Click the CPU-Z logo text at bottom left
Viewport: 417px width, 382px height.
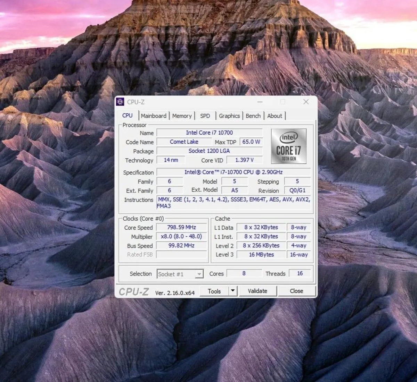tap(134, 292)
